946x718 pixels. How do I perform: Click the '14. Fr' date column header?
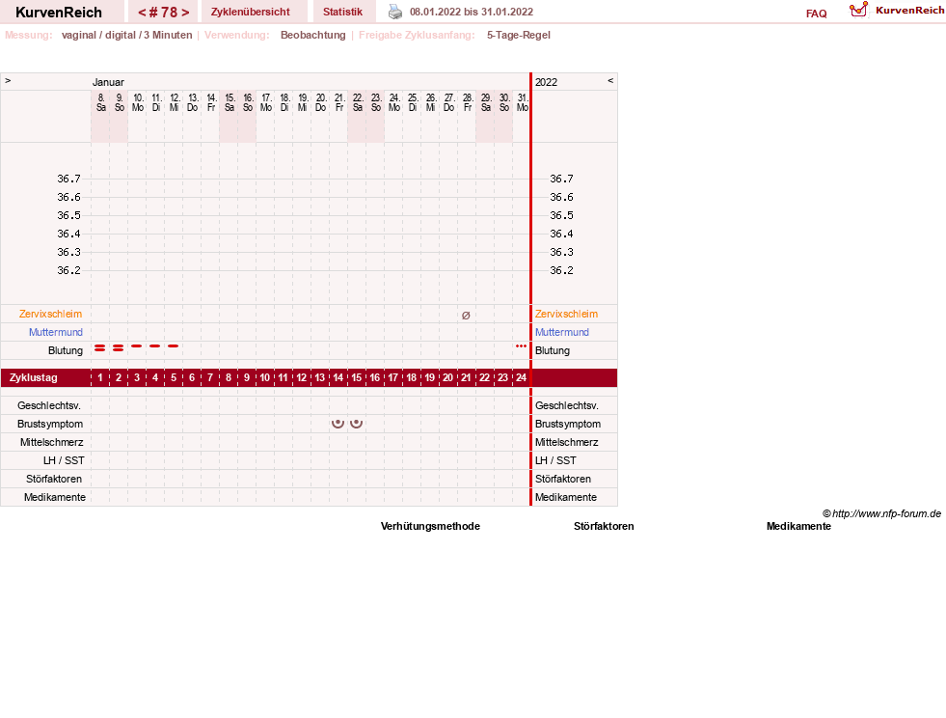tap(211, 102)
